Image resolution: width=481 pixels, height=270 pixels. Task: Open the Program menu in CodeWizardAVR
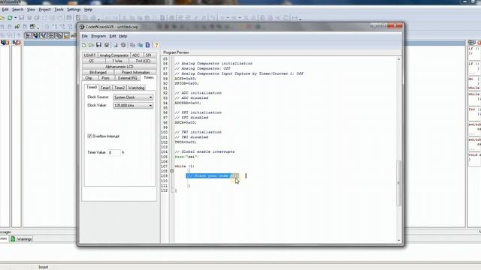pyautogui.click(x=98, y=36)
